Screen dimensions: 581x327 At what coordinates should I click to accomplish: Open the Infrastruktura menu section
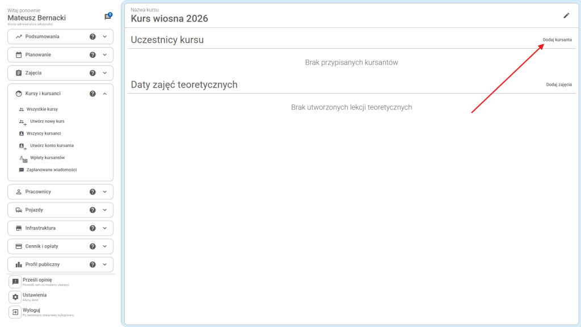coord(40,228)
